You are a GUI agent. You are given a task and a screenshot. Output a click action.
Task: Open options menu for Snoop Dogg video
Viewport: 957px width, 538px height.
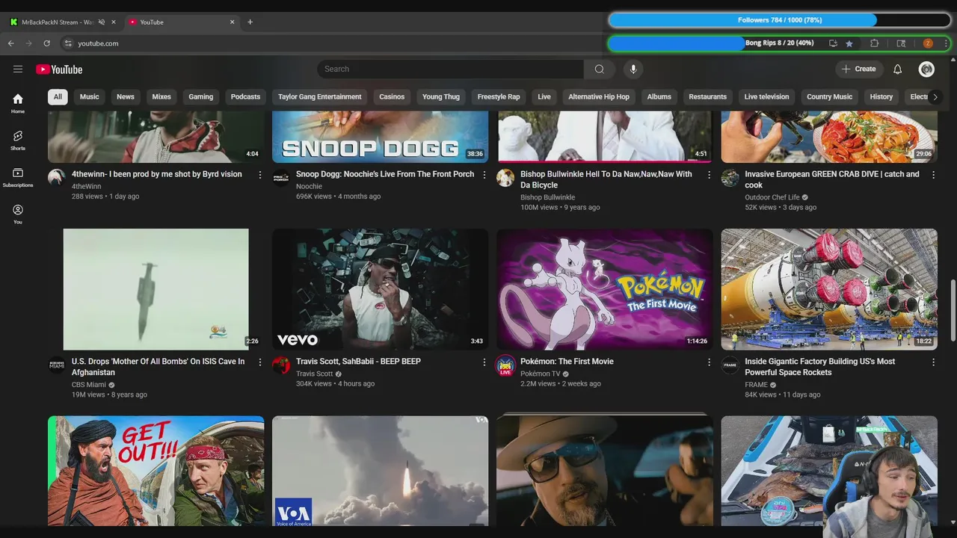(x=484, y=175)
